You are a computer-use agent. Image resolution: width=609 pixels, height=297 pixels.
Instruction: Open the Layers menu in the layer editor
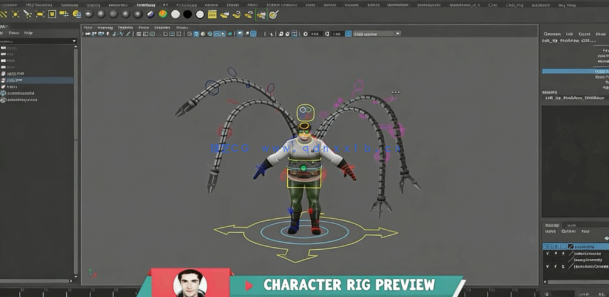[x=550, y=231]
